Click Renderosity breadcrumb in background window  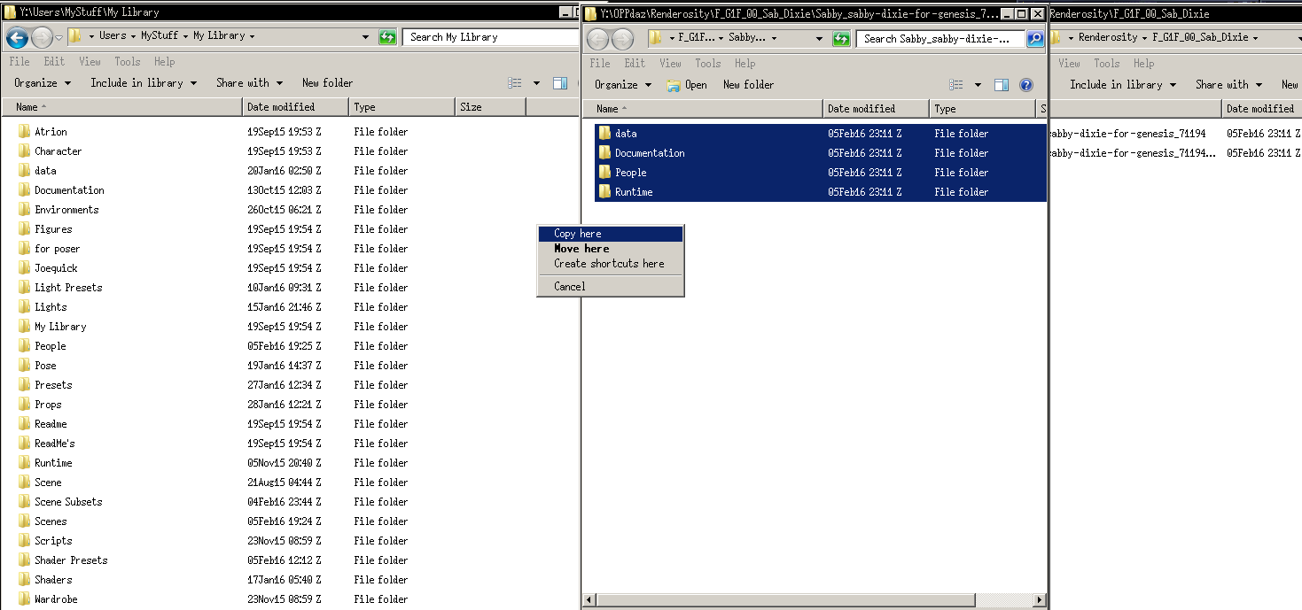pos(1109,38)
